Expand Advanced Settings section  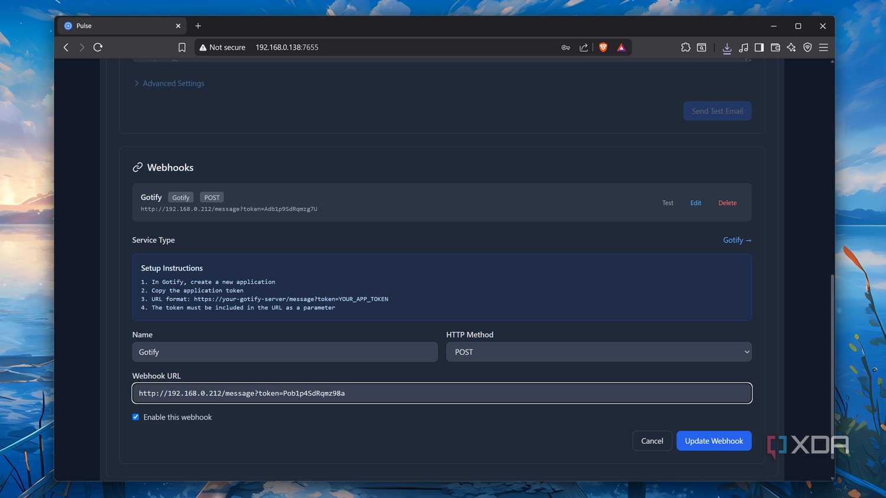(170, 83)
